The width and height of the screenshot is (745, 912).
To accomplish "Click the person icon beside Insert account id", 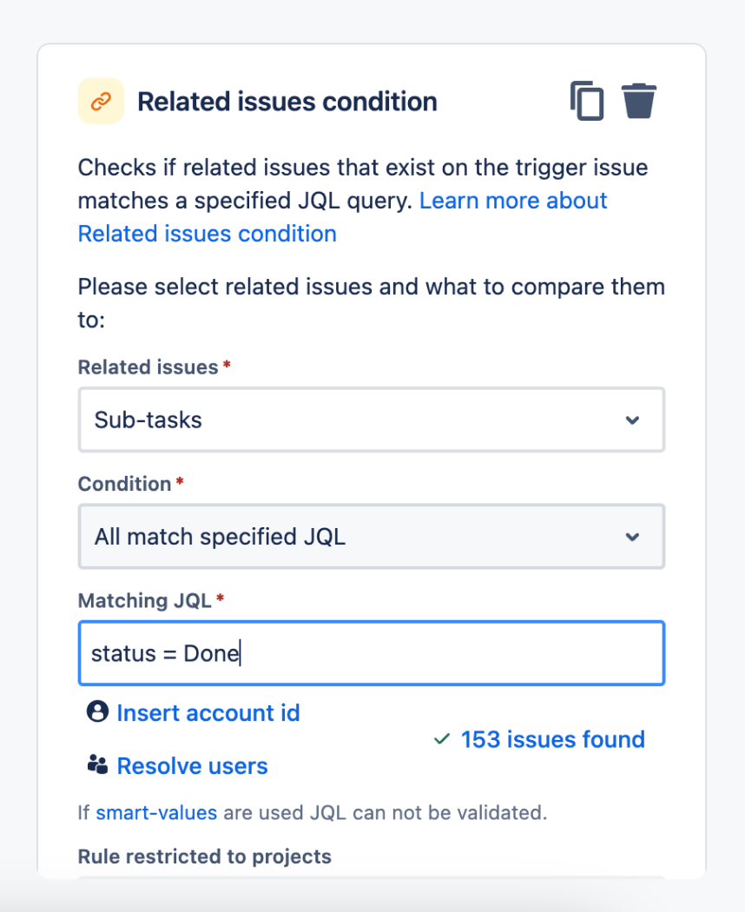I will [x=97, y=712].
